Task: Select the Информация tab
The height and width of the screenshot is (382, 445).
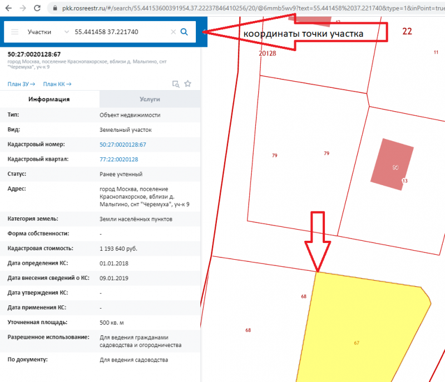Action: tap(50, 99)
